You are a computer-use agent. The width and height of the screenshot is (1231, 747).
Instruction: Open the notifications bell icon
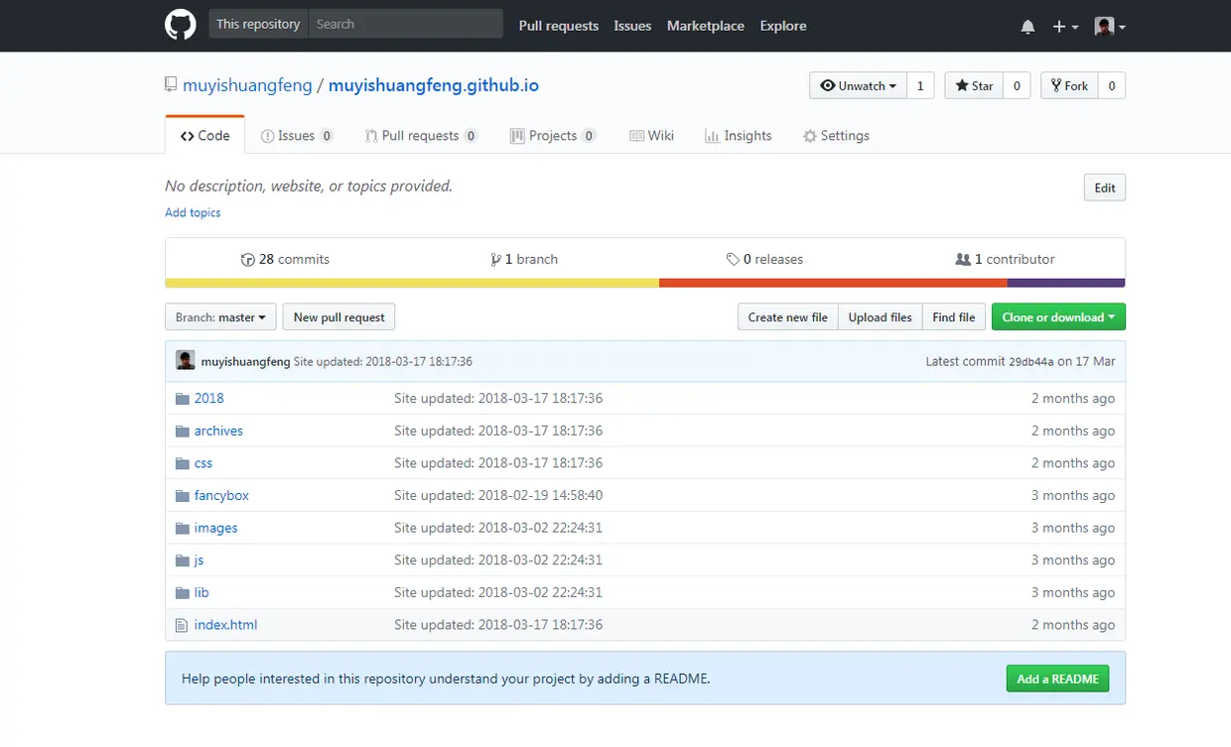tap(1027, 27)
